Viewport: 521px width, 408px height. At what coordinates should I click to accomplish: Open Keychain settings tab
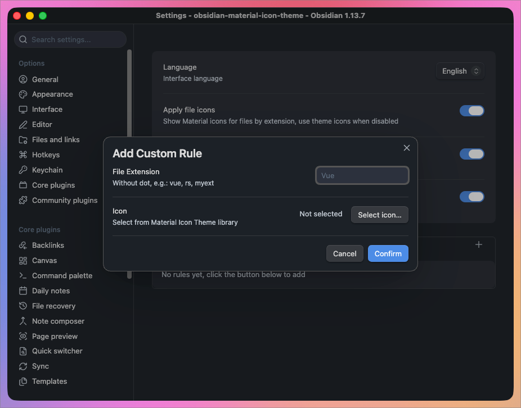coord(47,170)
